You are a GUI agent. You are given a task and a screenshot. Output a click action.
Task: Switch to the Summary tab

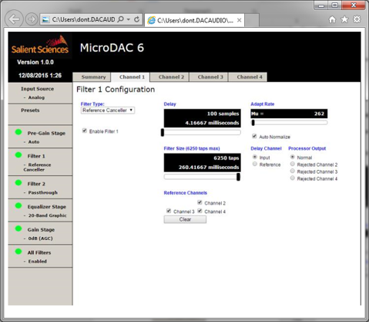pos(93,77)
